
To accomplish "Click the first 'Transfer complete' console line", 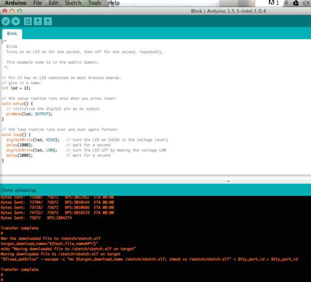I will pyautogui.click(x=20, y=228).
